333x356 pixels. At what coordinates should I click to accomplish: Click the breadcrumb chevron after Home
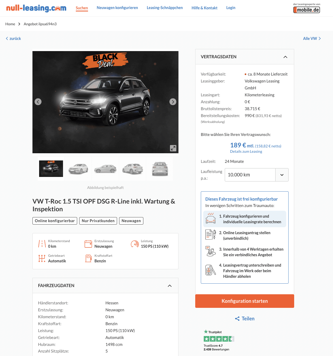[x=19, y=24]
